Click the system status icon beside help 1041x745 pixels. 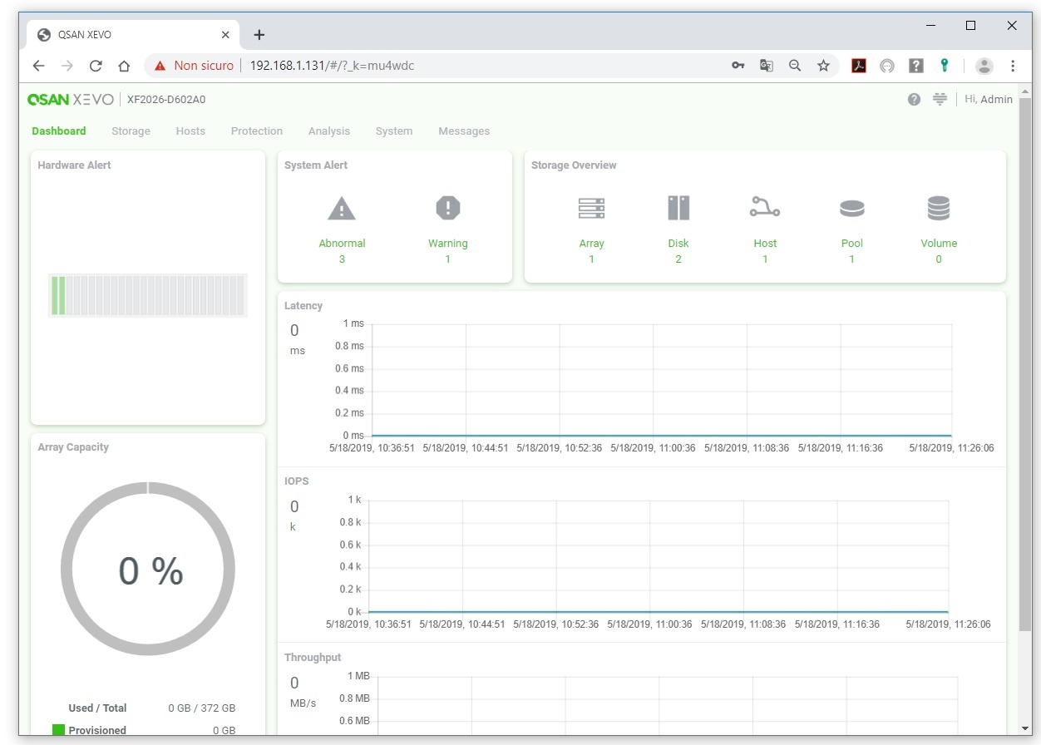tap(940, 99)
